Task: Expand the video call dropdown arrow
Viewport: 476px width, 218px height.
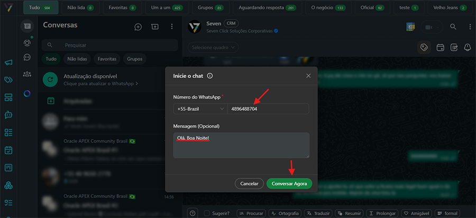Action: click(438, 27)
